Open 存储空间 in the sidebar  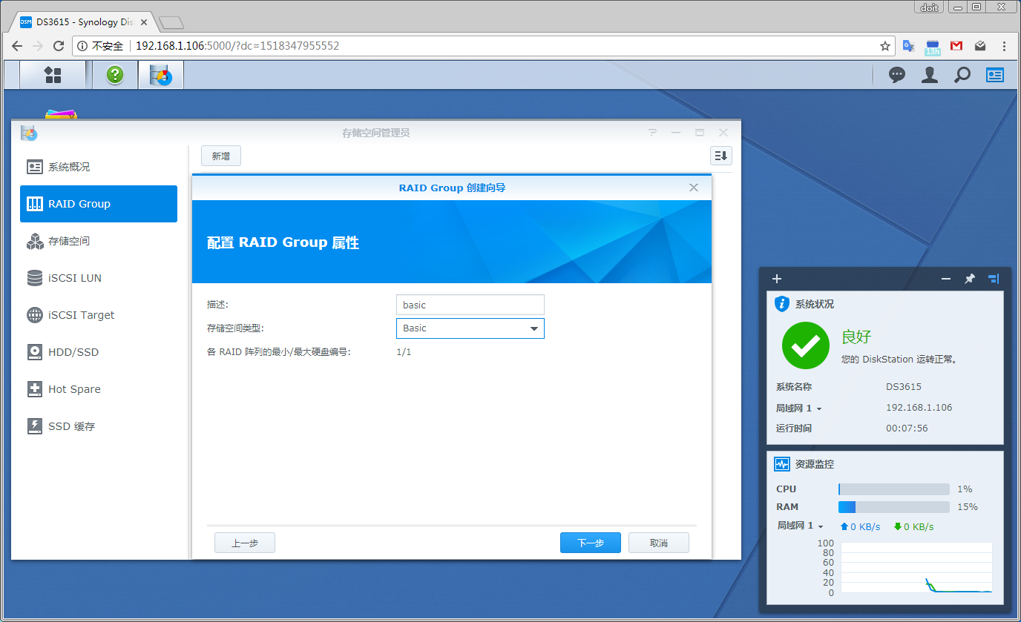(99, 241)
